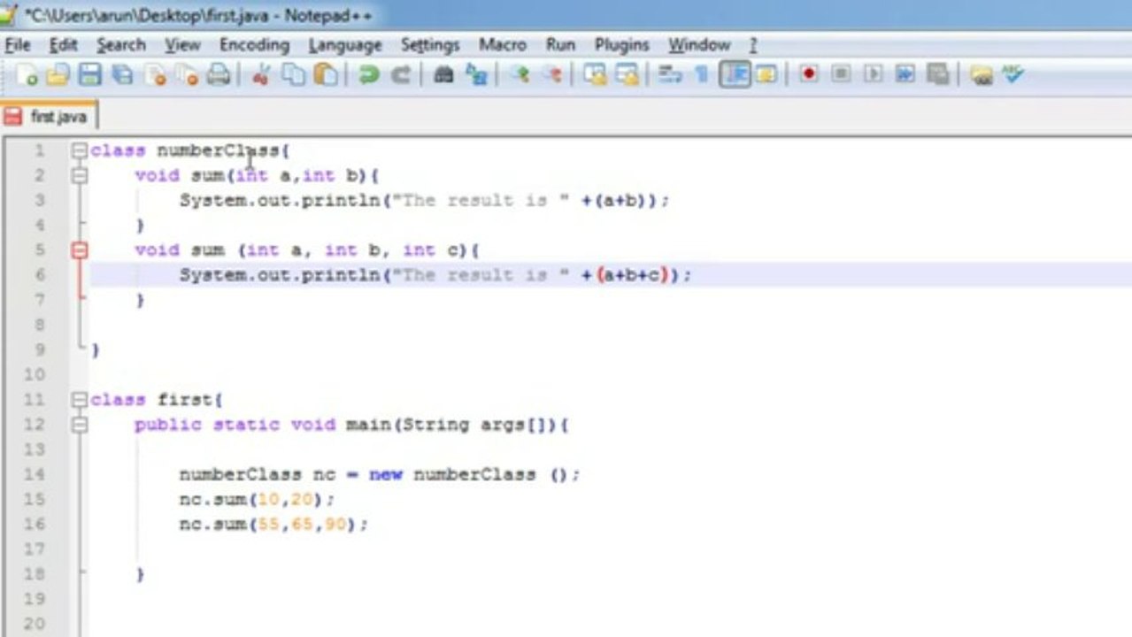Screen dimensions: 1132x637
Task: Open Find using the binoculars icon
Action: click(443, 75)
